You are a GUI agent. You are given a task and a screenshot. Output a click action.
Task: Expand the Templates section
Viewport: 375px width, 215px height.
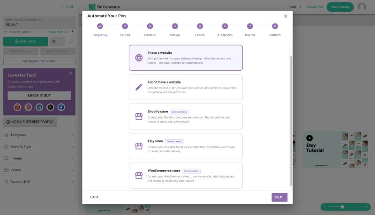coord(39,135)
